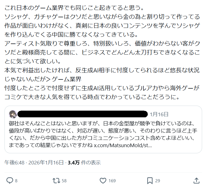Click the repost count 58

coord(64,181)
